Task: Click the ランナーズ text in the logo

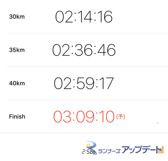Action: [109, 151]
